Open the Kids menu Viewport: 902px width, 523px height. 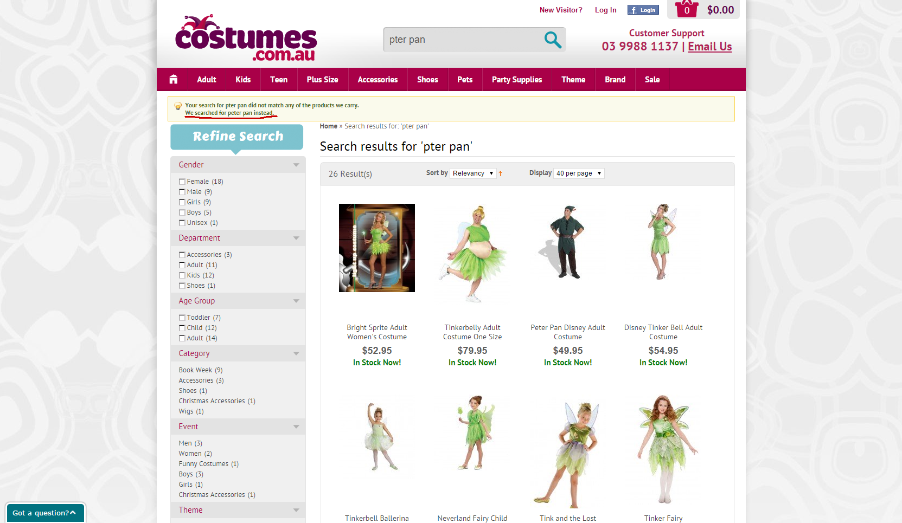(243, 80)
